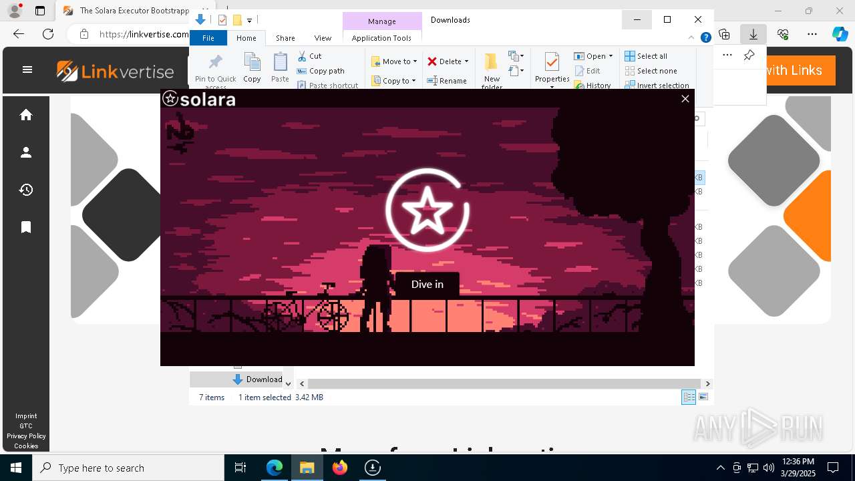Screen dimensions: 855x481
Task: Click the horizontal scrollbar left arrow
Action: click(x=302, y=383)
